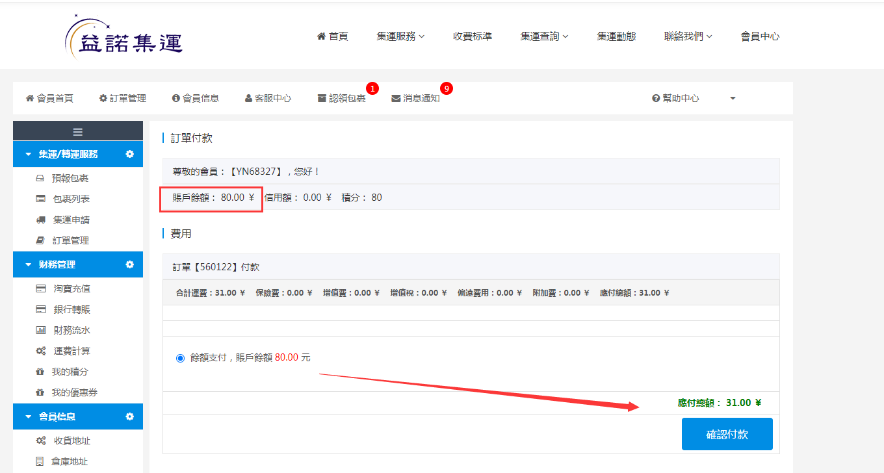Viewport: 884px width, 473px height.
Task: Click the red badge 9 on 消息通知
Action: pos(447,88)
